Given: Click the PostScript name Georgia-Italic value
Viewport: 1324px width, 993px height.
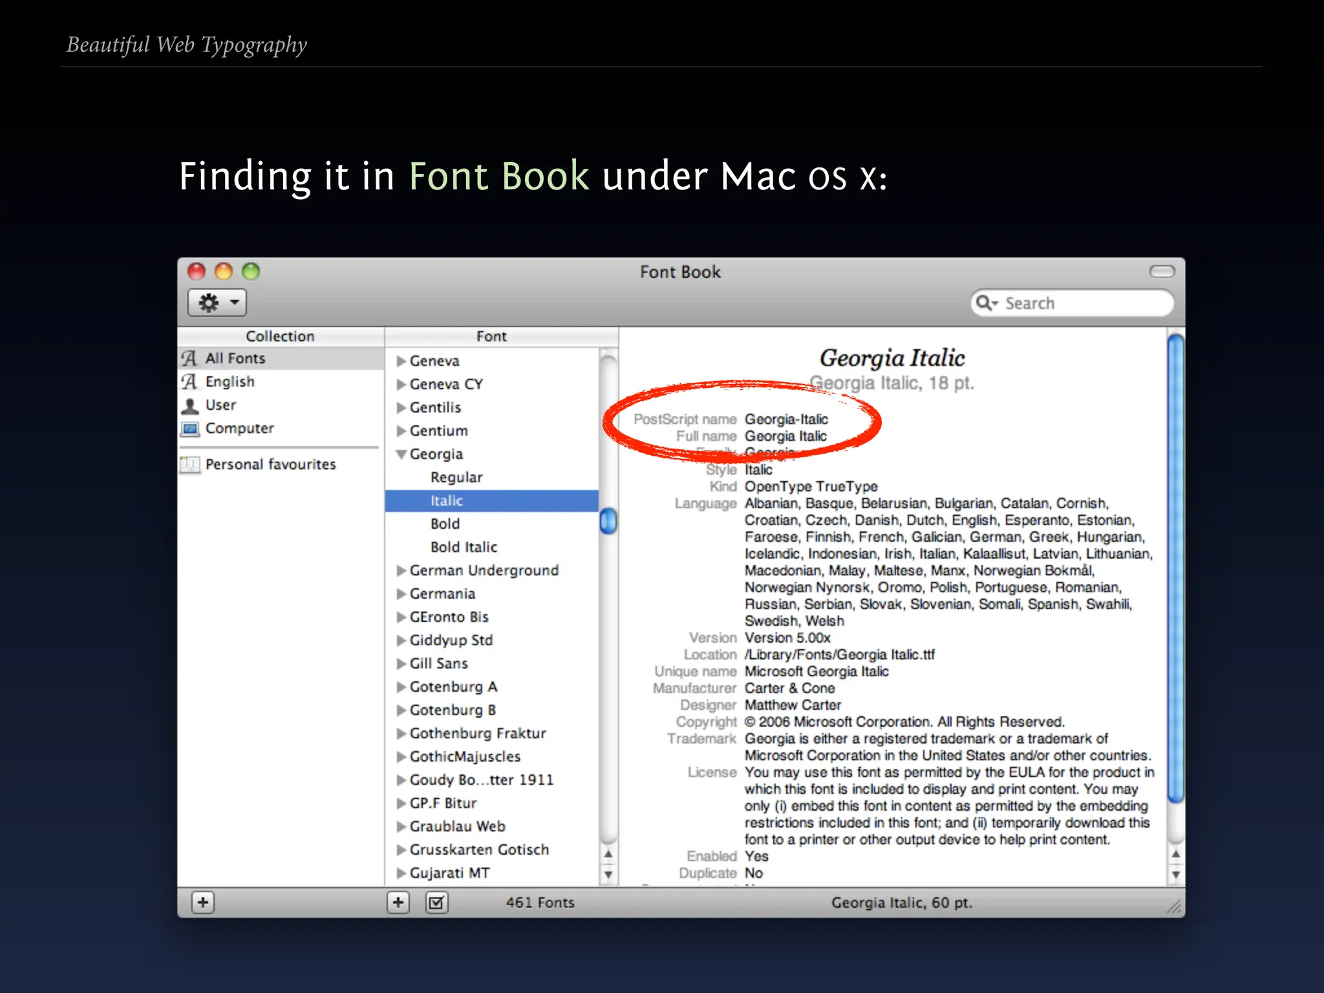Looking at the screenshot, I should [x=786, y=420].
